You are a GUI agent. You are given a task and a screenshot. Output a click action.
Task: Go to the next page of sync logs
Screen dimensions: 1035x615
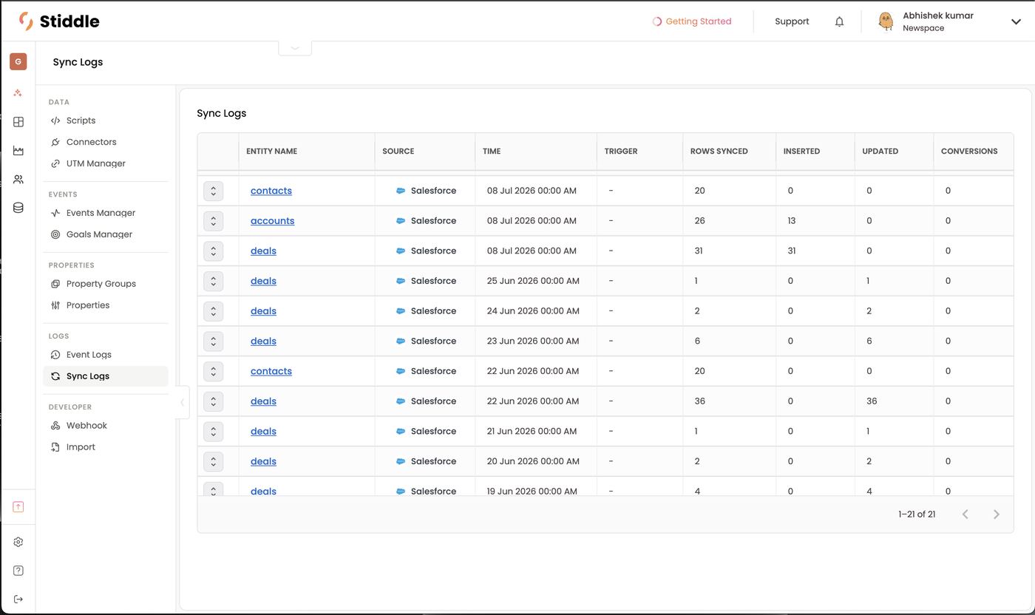click(x=996, y=514)
